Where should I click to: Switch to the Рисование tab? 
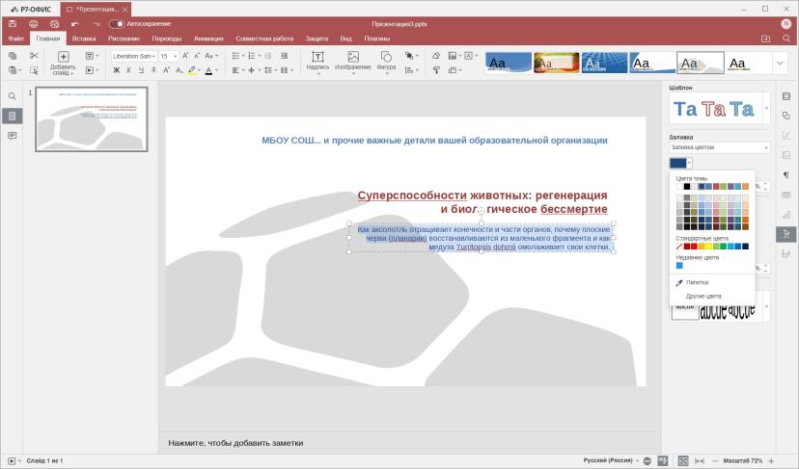pyautogui.click(x=124, y=39)
